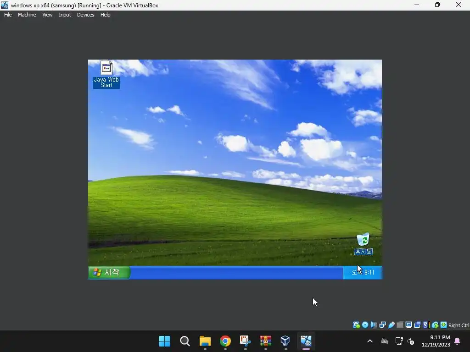Screen dimensions: 470x352
Task: Click the OneDrive tray icon
Action: [x=385, y=341]
